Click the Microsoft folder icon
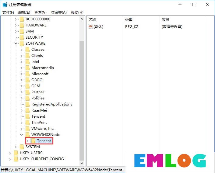Viewport: 215px width, 173px height. pyautogui.click(x=27, y=74)
